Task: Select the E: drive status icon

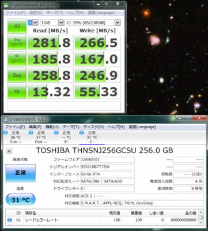Action: pyautogui.click(x=56, y=133)
